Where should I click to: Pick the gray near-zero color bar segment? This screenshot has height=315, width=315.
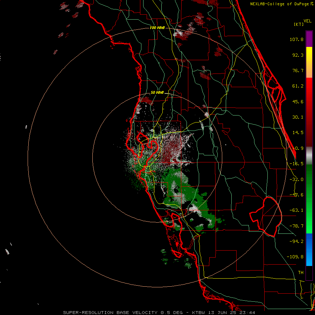coord(309,155)
